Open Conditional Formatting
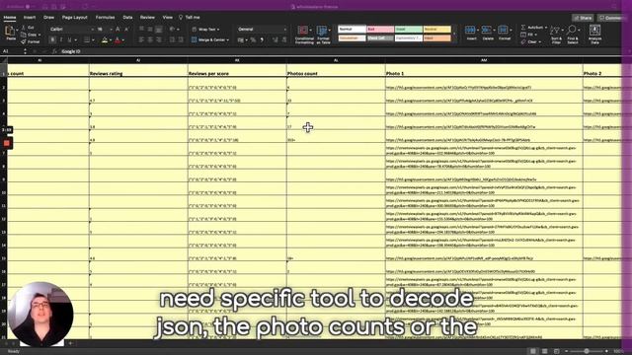The width and height of the screenshot is (632, 355). 304,35
